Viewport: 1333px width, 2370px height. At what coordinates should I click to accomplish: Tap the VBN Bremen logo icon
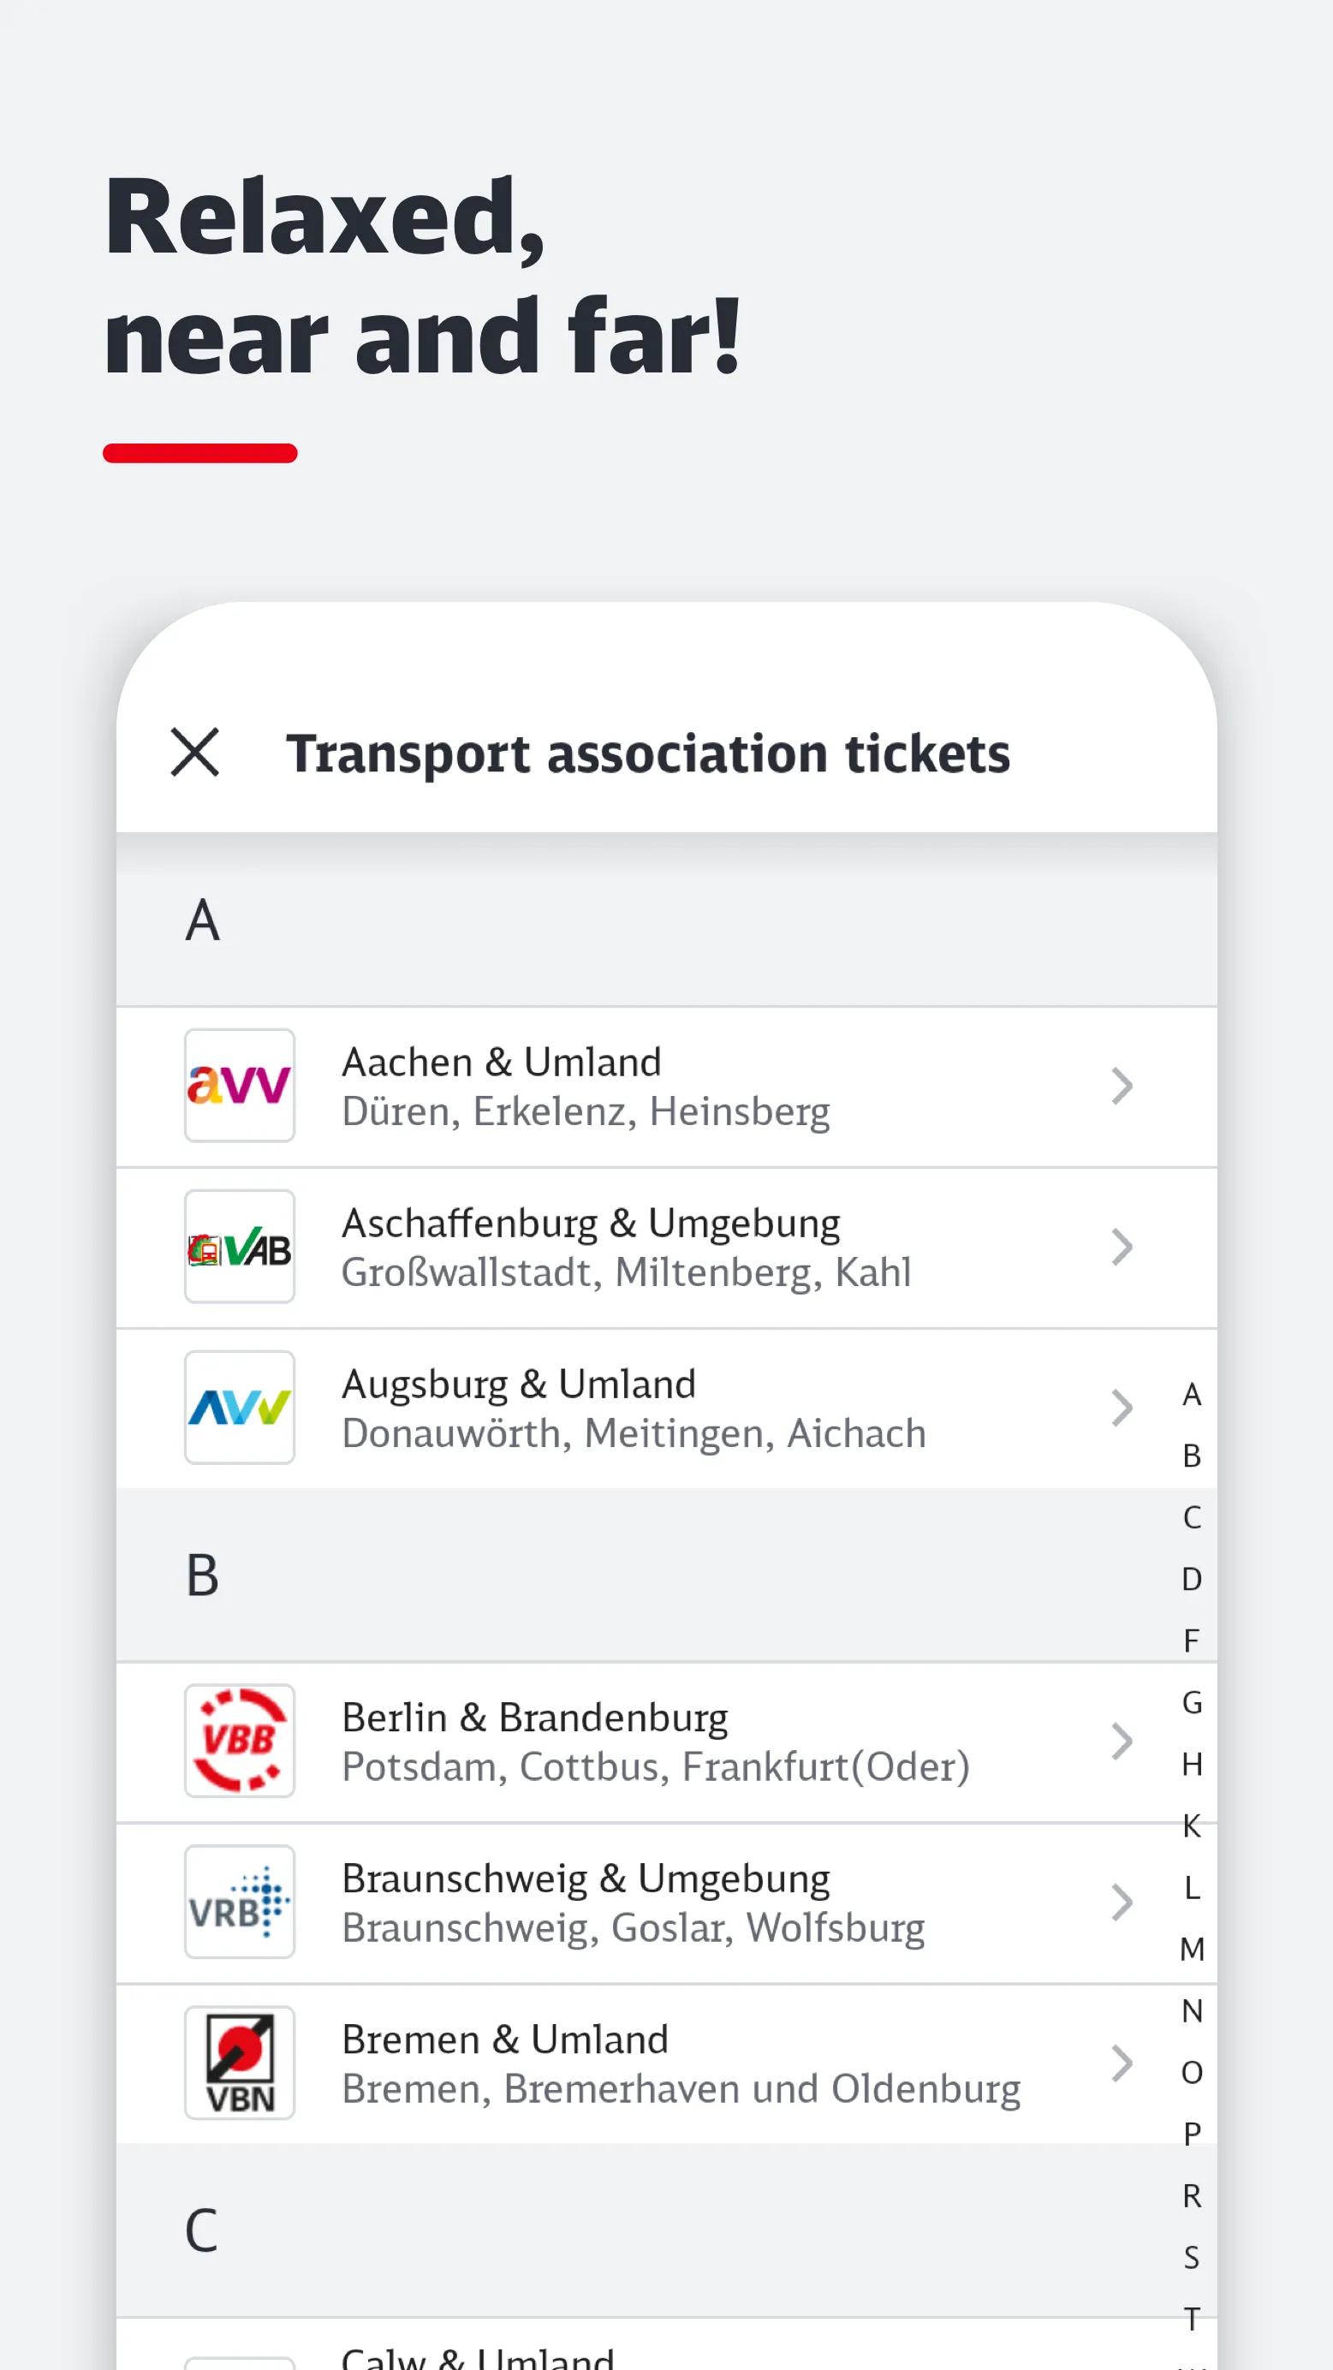coord(239,2063)
